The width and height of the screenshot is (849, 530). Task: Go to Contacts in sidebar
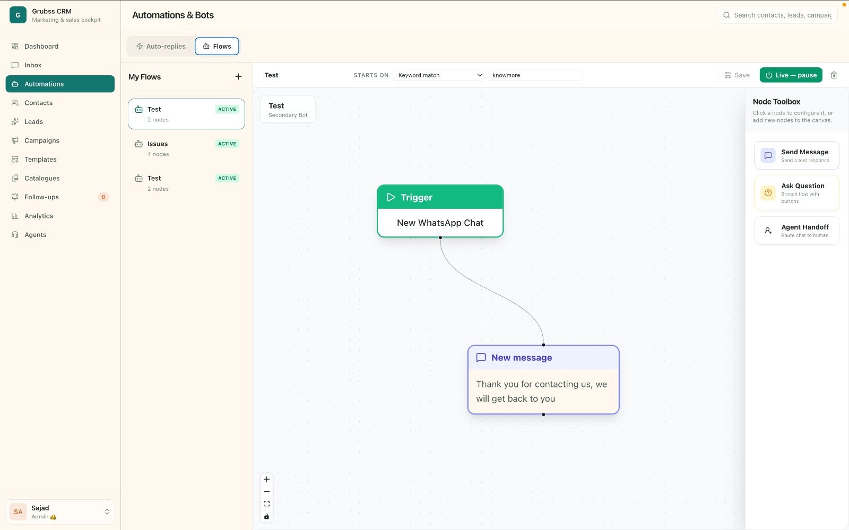(x=60, y=103)
